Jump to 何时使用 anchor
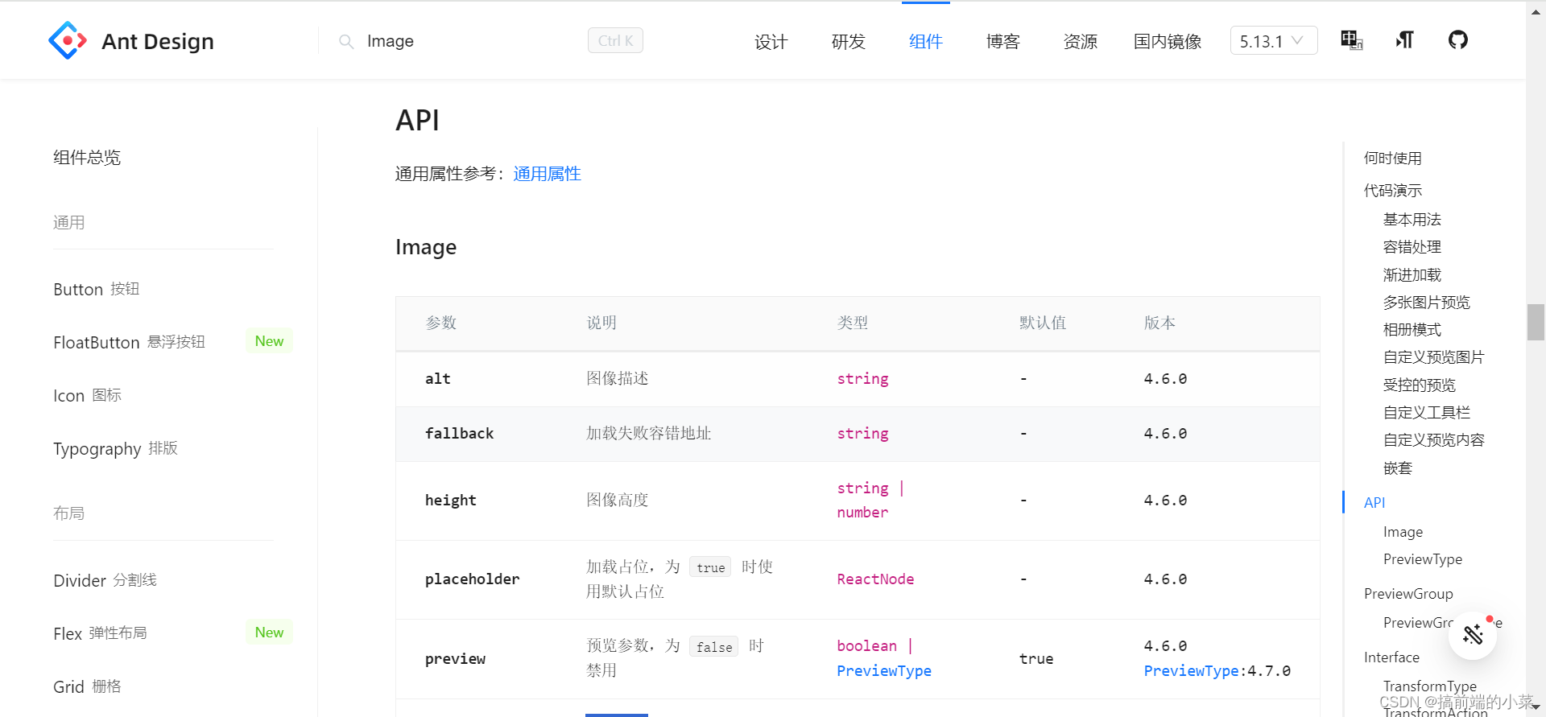This screenshot has height=717, width=1546. coord(1392,159)
